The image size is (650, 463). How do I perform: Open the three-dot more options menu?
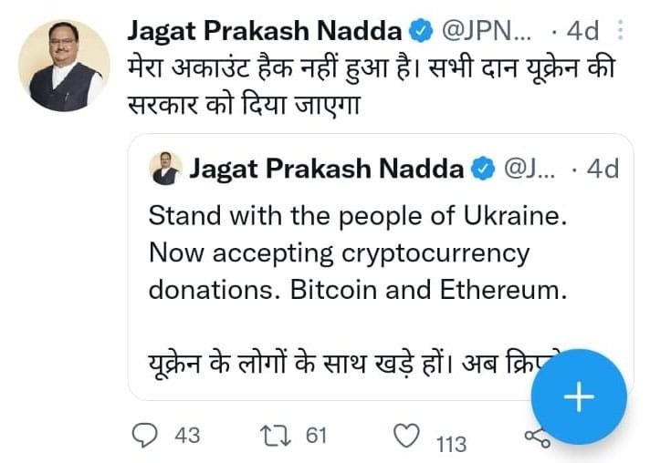[x=620, y=30]
